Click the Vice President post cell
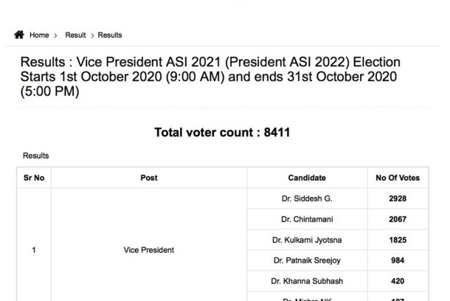450x301 pixels. coord(149,250)
